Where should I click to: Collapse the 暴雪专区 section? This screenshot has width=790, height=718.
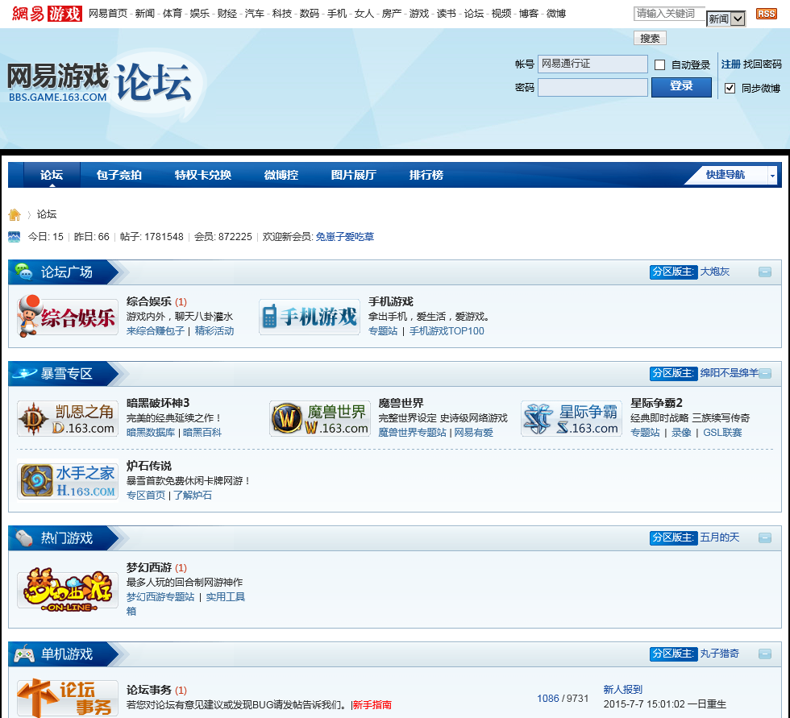click(x=765, y=374)
